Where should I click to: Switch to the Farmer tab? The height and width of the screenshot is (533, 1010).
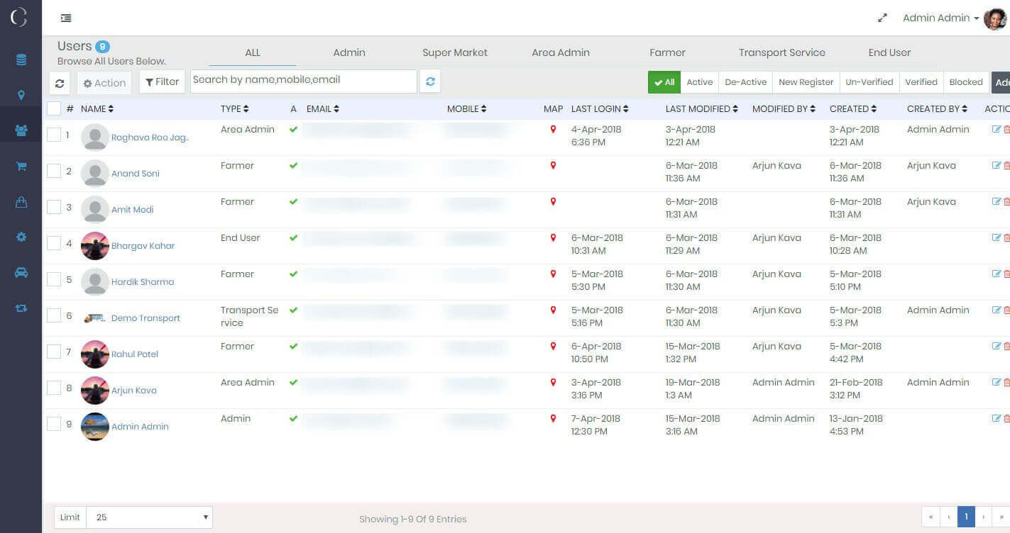coord(667,52)
